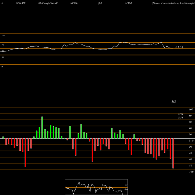Click the 5.58 value near the MR axis
The height and width of the screenshot is (195, 195).
click(181, 118)
